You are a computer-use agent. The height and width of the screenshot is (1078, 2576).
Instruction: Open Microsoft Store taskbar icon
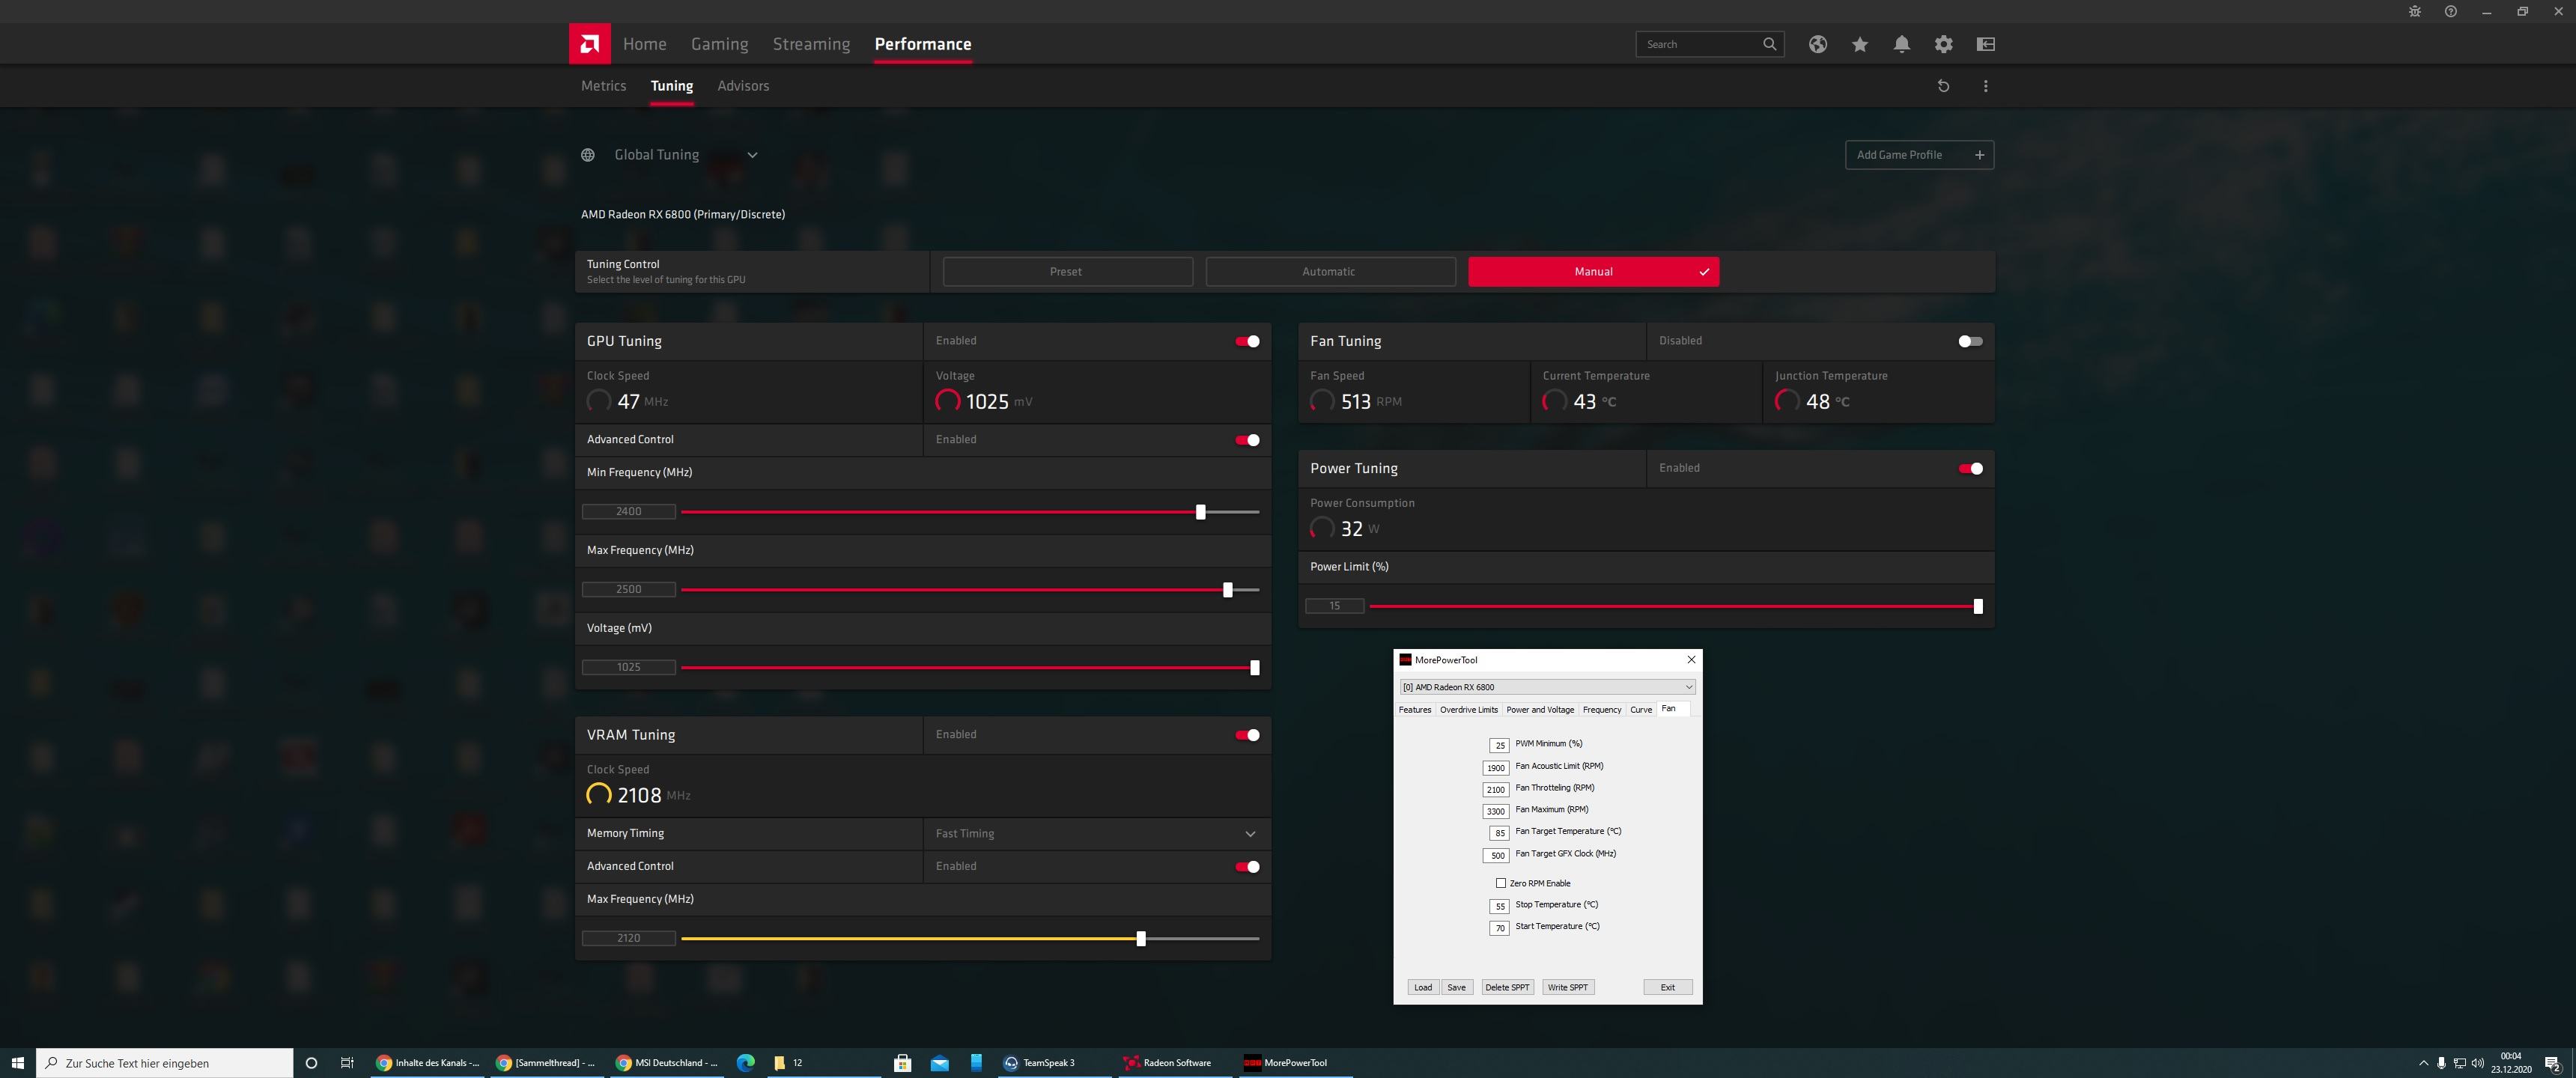(x=902, y=1063)
